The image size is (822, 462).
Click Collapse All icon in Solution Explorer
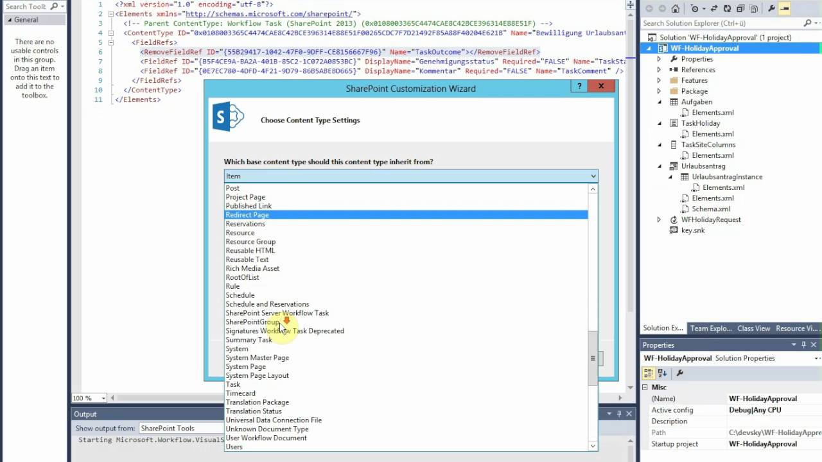(x=740, y=9)
